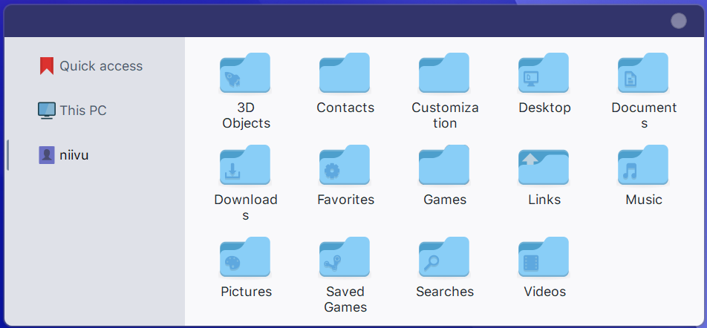Viewport: 707px width, 328px height.
Task: Open the Desktop folder icon
Action: 544,73
